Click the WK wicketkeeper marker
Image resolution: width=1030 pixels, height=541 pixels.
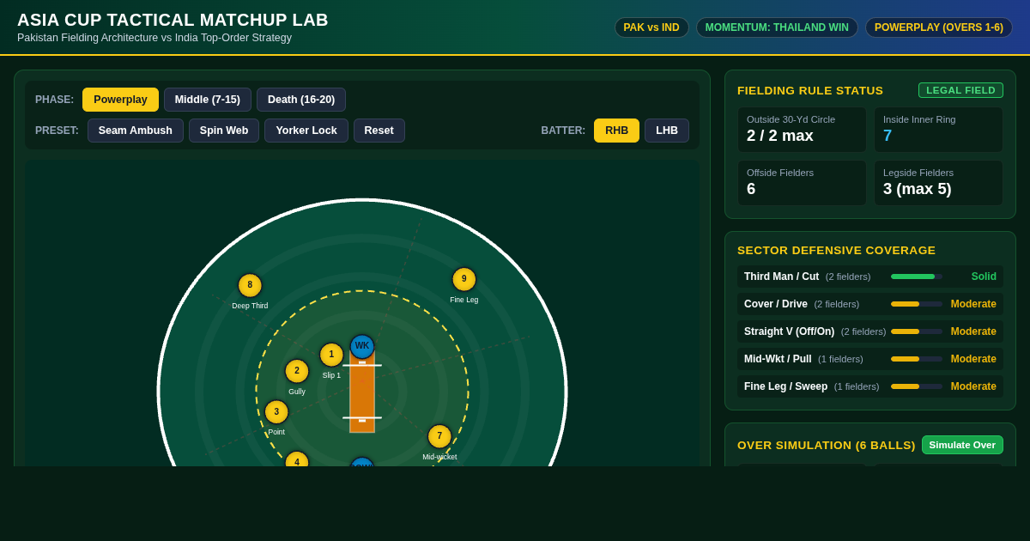pyautogui.click(x=362, y=346)
